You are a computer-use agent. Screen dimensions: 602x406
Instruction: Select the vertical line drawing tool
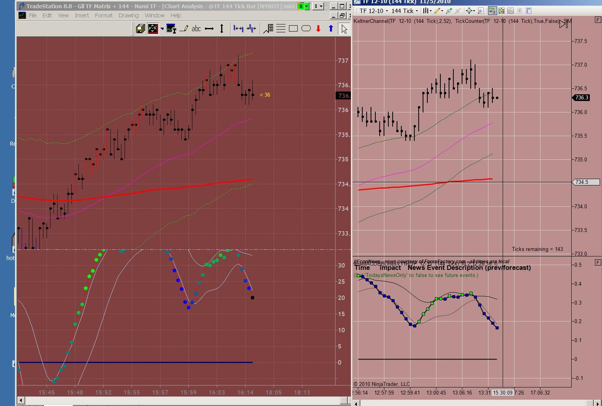tap(222, 28)
